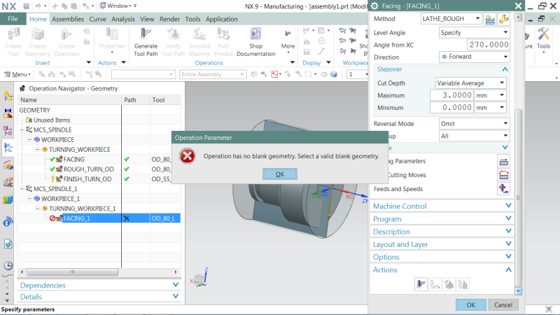The height and width of the screenshot is (315, 560).
Task: Open the Direction Forward dropdown
Action: click(x=474, y=57)
